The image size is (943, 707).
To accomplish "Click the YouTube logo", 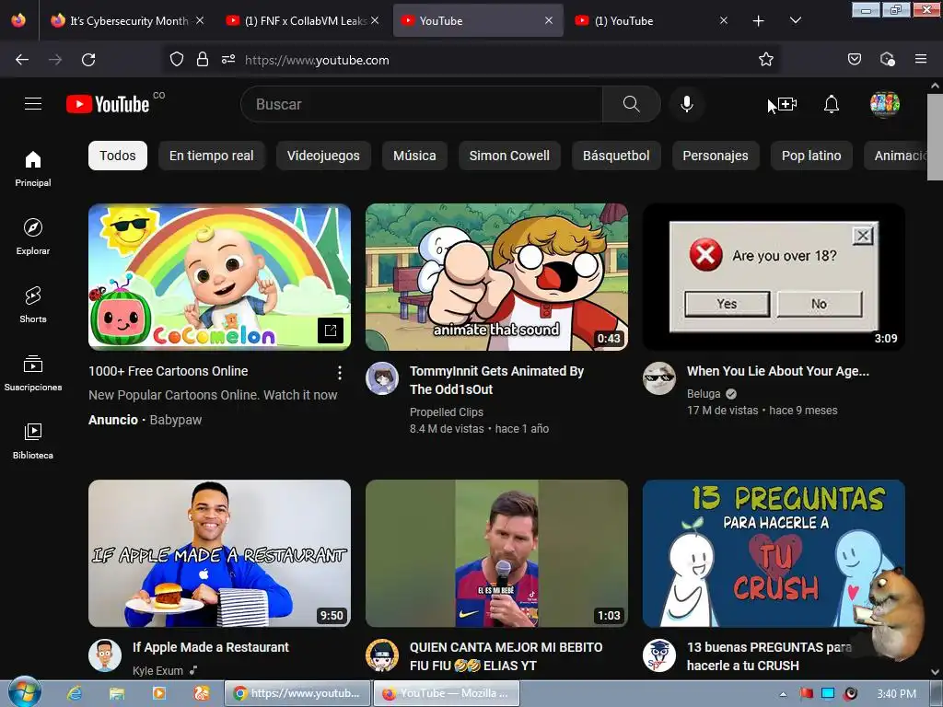I will click(108, 104).
